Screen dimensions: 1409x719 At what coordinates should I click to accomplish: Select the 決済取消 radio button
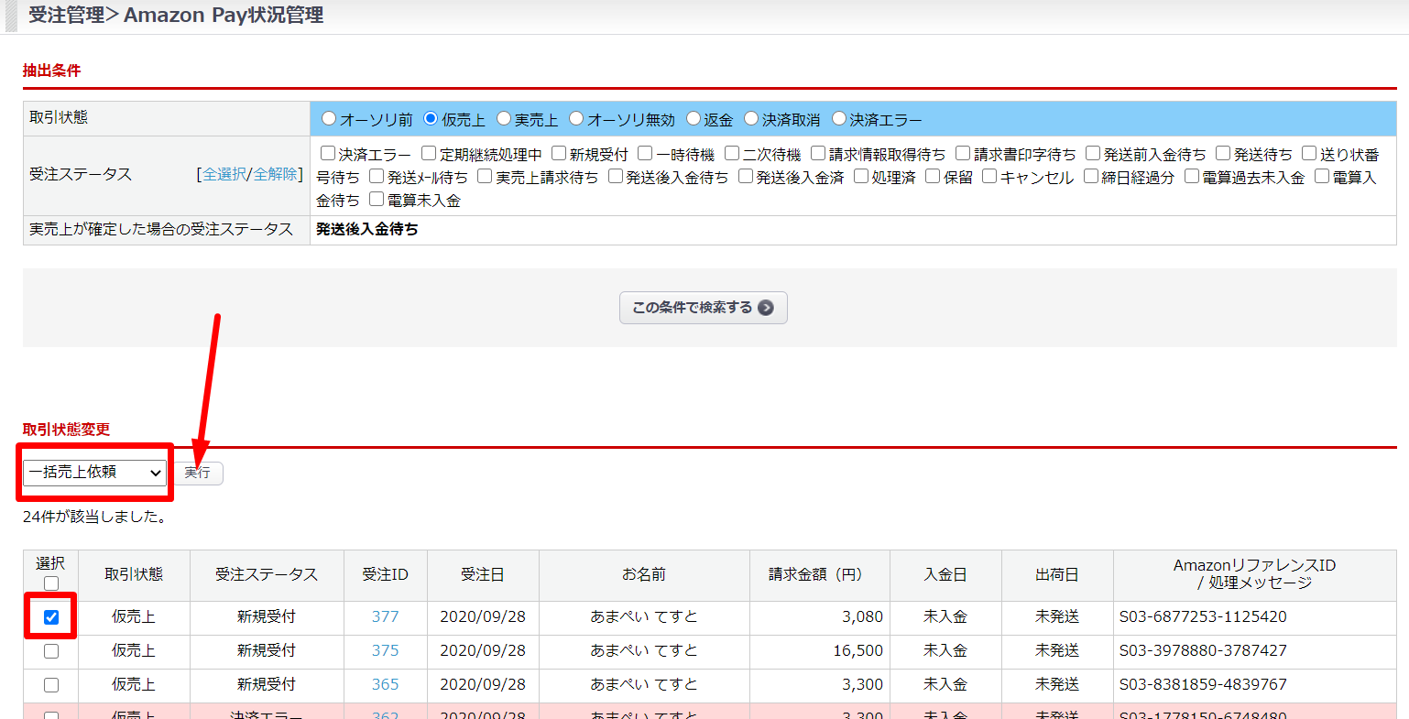pyautogui.click(x=751, y=119)
